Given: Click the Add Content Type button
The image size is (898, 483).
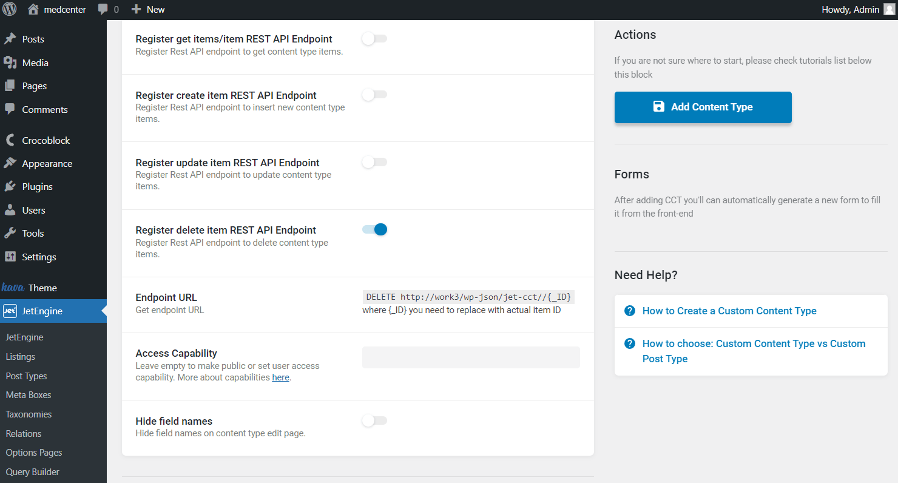Looking at the screenshot, I should click(703, 107).
